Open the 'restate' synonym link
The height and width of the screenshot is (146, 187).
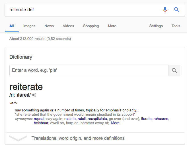point(70,119)
